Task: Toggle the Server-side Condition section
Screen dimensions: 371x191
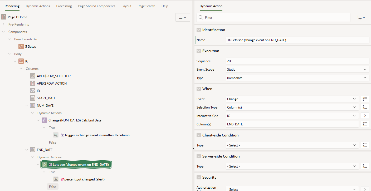Action: [x=199, y=156]
